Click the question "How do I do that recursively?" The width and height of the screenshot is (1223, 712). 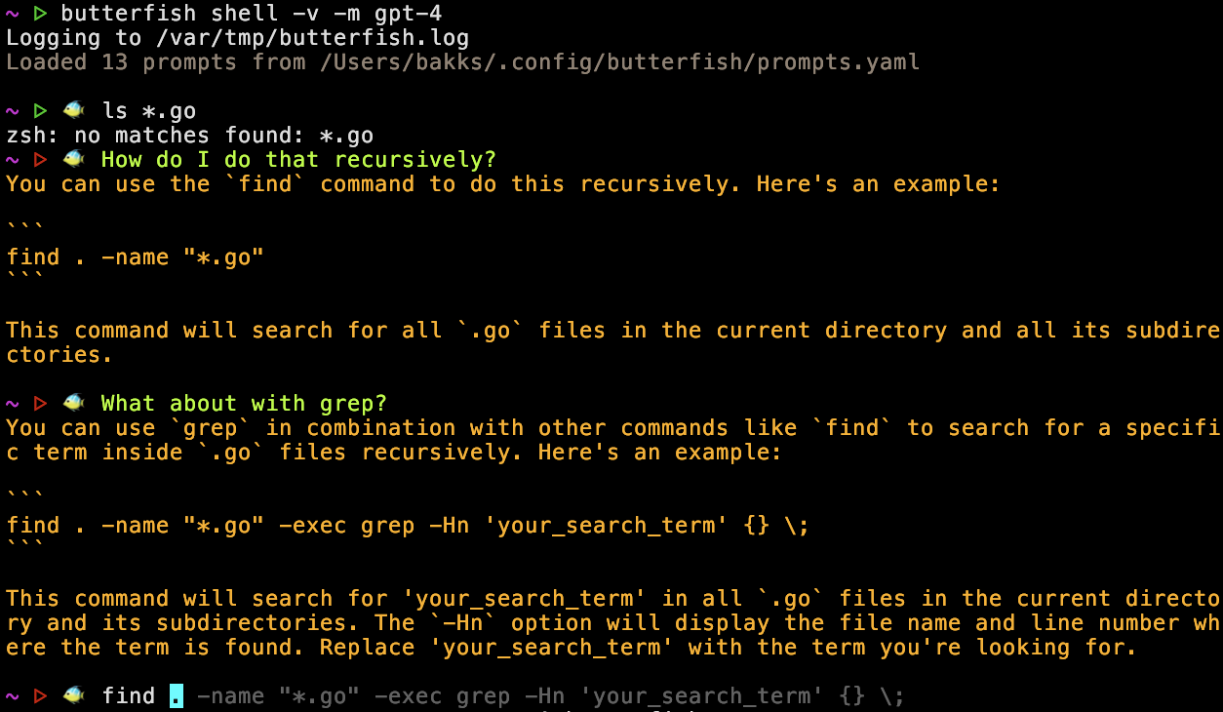[299, 160]
